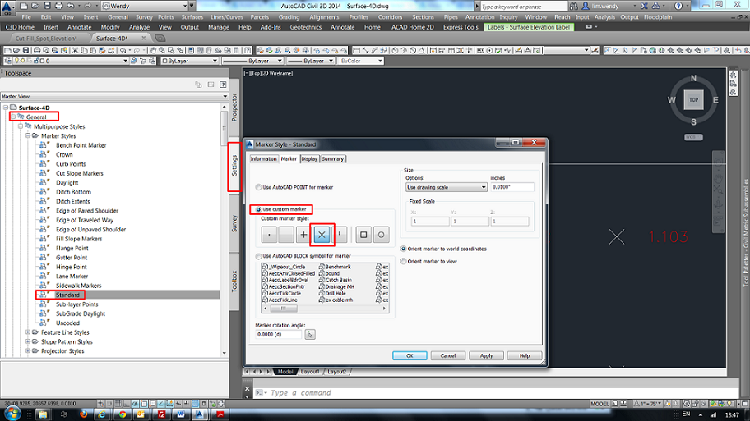Select the vertical tick custom marker style
The image size is (750, 421).
[340, 235]
